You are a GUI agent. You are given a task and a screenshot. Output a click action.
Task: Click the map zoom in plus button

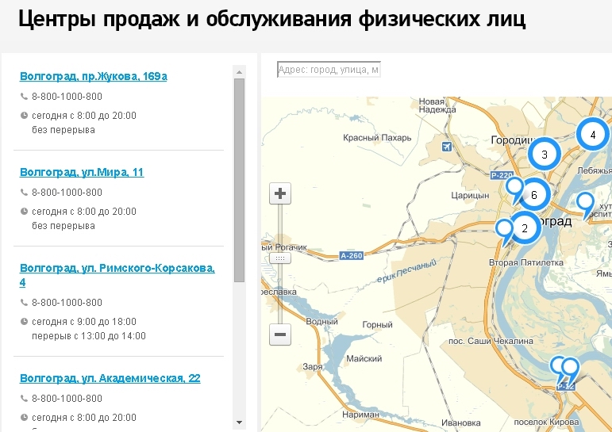[x=280, y=193]
